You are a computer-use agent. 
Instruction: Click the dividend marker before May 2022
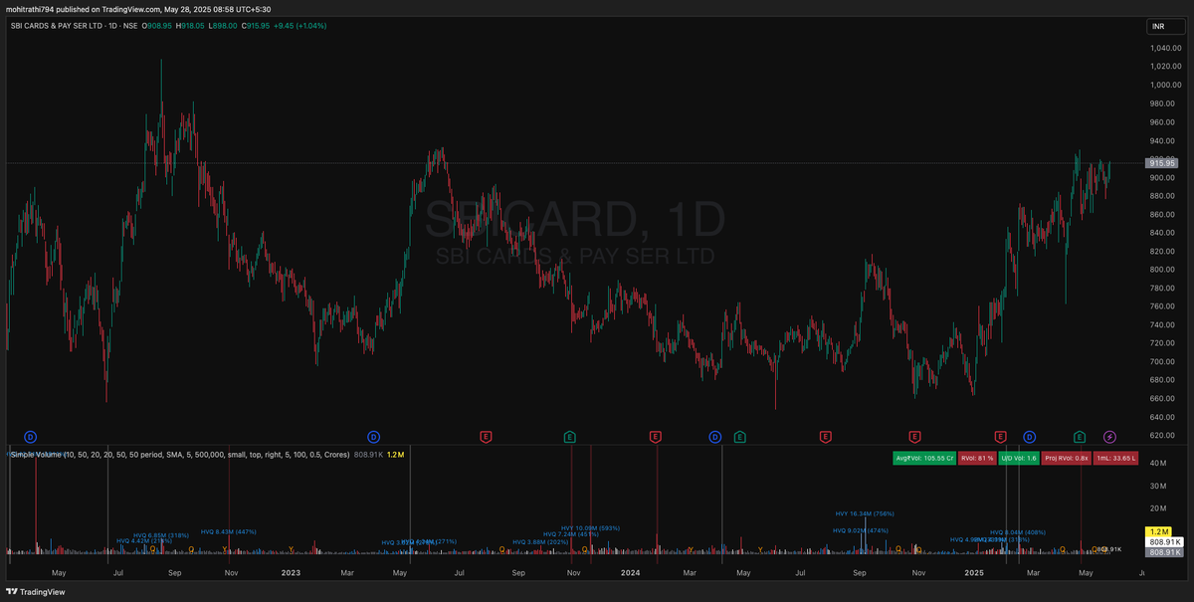(31, 437)
